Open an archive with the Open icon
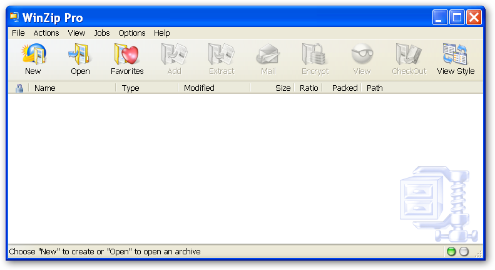The image size is (495, 270). pyautogui.click(x=79, y=55)
